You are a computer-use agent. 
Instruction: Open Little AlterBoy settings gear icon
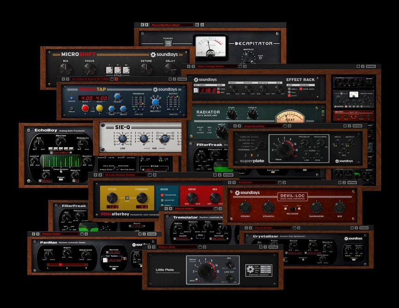pos(215,175)
